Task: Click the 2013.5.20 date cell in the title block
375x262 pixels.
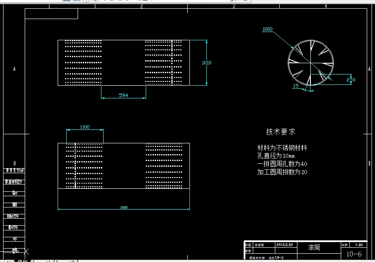Action: click(284, 244)
